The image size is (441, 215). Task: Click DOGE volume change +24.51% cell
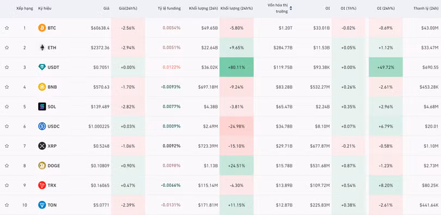pos(236,166)
